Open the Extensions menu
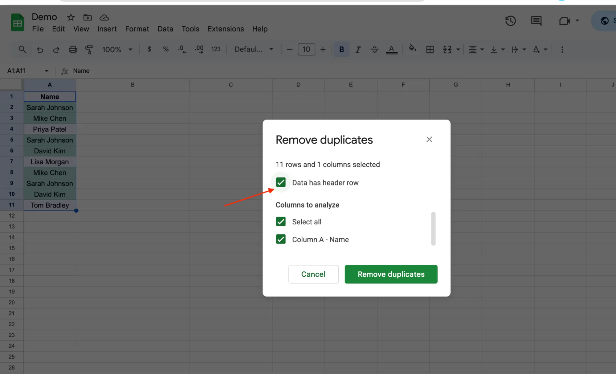616x374 pixels. pos(226,29)
